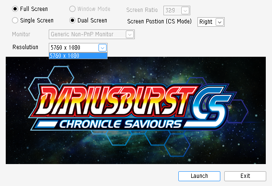
Task: Choose the Single Screen option
Action: click(15, 20)
